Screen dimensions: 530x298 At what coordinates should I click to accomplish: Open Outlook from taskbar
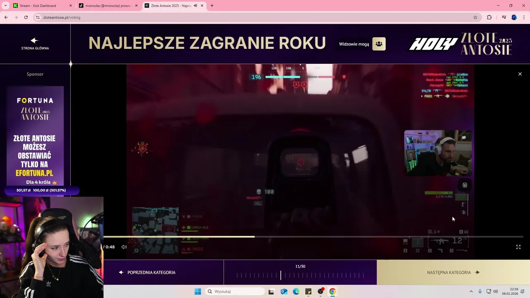point(284,291)
